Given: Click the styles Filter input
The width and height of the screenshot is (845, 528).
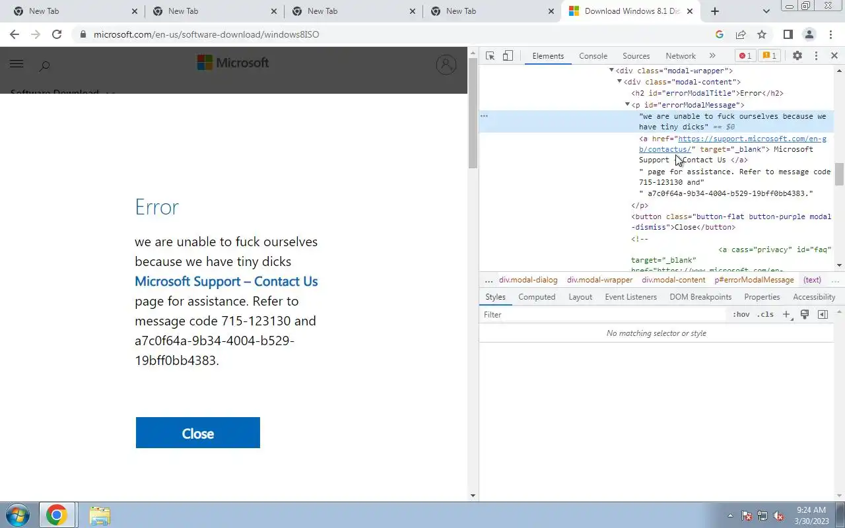Looking at the screenshot, I should tap(604, 315).
